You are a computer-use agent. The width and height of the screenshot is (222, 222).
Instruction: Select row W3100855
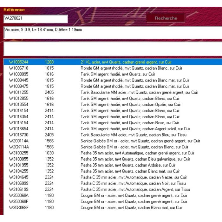[x=113, y=159]
